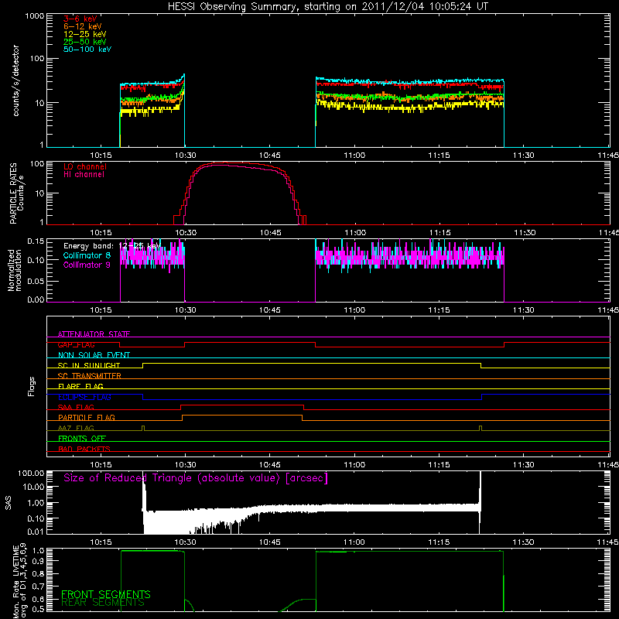Click '11:15' under the particle rates panel

(x=439, y=233)
